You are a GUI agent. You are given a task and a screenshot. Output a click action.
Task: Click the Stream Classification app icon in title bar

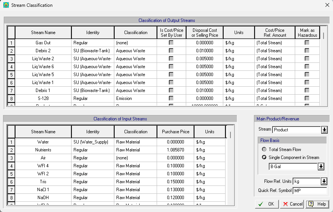click(x=6, y=5)
